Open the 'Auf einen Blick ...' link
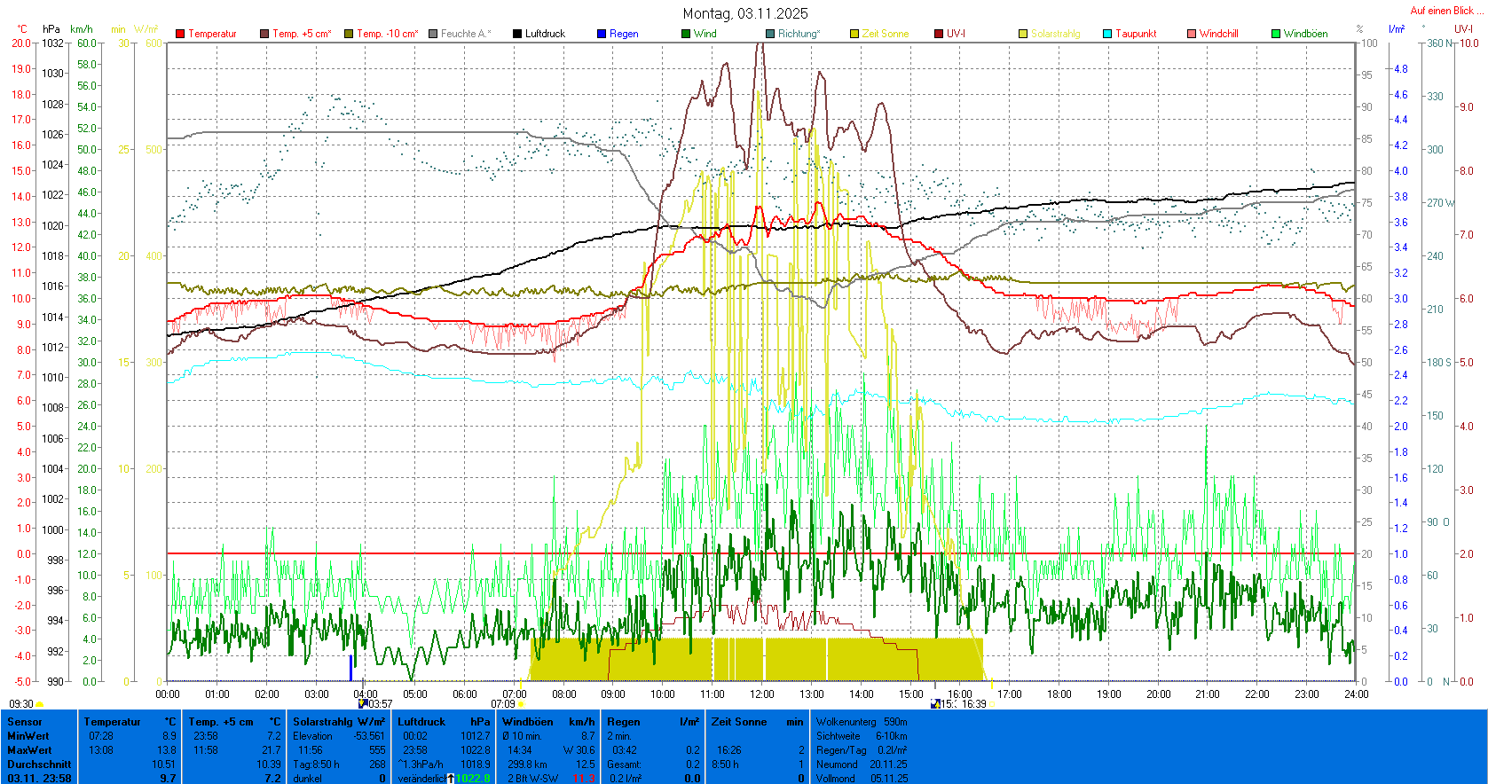 (x=1446, y=11)
